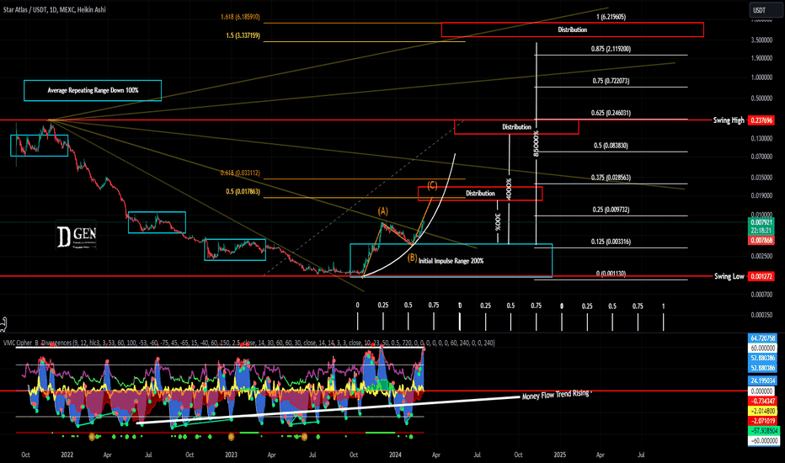
Task: Select the 0 (0.001130) level label
Action: click(611, 274)
